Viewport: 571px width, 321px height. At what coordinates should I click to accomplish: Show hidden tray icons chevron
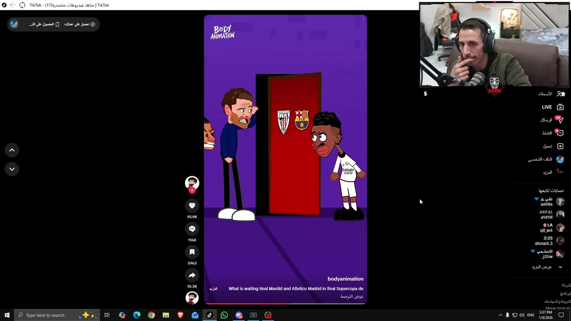pyautogui.click(x=500, y=315)
